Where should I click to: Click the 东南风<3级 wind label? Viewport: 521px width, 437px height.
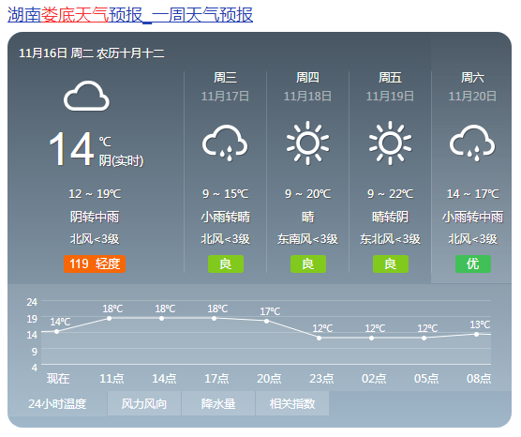(x=307, y=239)
